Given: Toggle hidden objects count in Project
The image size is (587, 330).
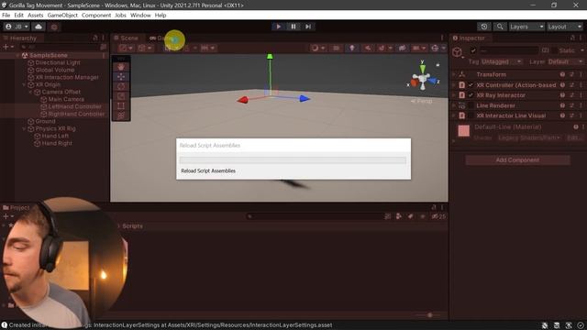Looking at the screenshot, I should pyautogui.click(x=438, y=216).
